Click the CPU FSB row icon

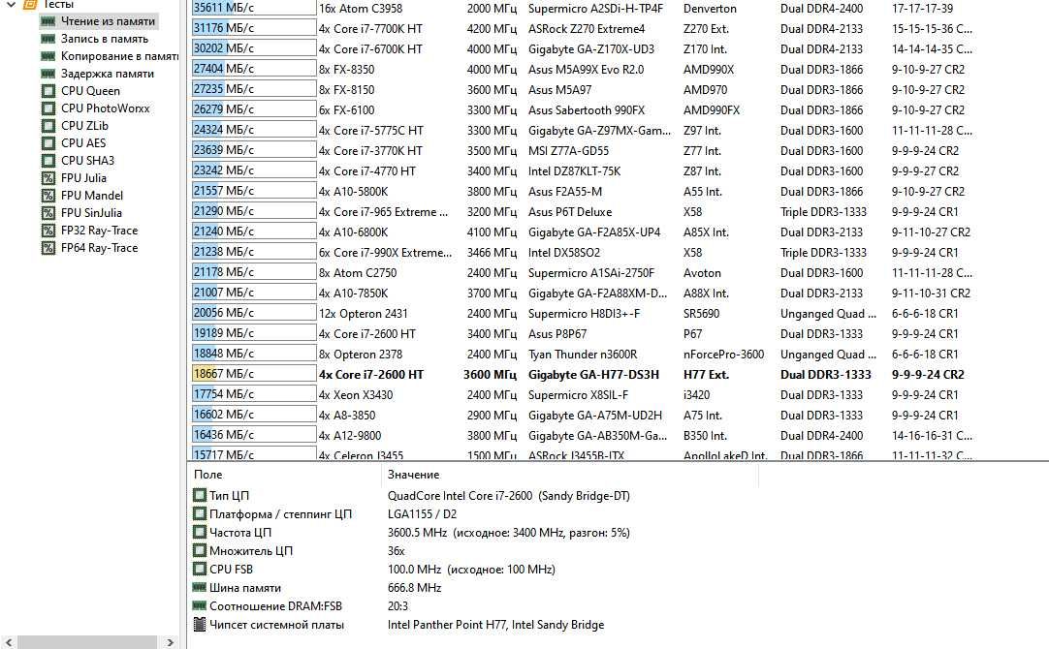(200, 569)
